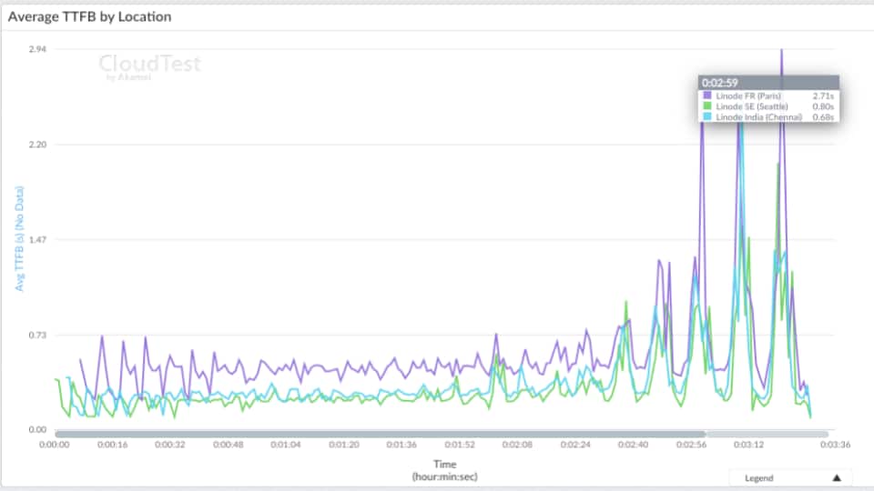This screenshot has height=491, width=874.
Task: Click the Legend label button
Action: pos(759,477)
